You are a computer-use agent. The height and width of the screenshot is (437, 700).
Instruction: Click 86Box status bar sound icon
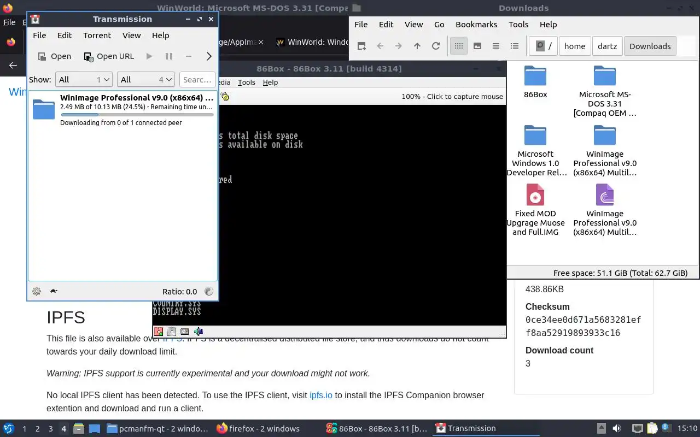coord(199,332)
